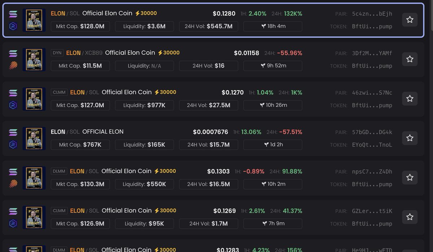Add OFFICIAL ELON pair to favorites star
This screenshot has width=433, height=252.
[410, 138]
